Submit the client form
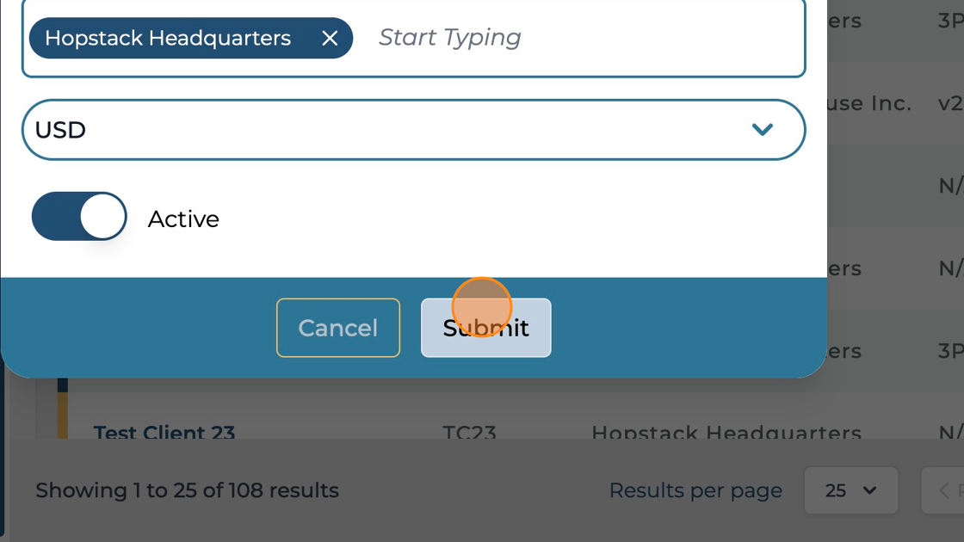Viewport: 964px width, 542px height. (x=485, y=328)
